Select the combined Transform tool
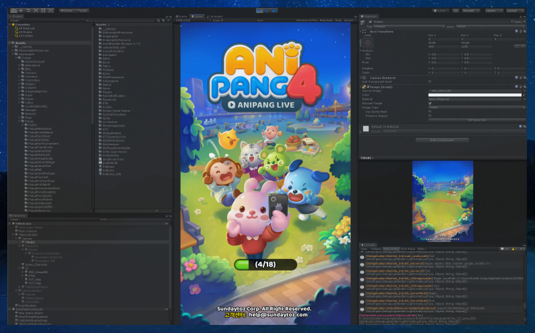Image resolution: width=535 pixels, height=333 pixels. (51, 11)
